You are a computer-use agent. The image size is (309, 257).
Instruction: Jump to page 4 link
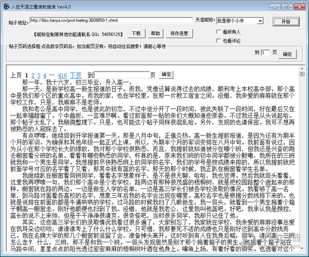46,75
